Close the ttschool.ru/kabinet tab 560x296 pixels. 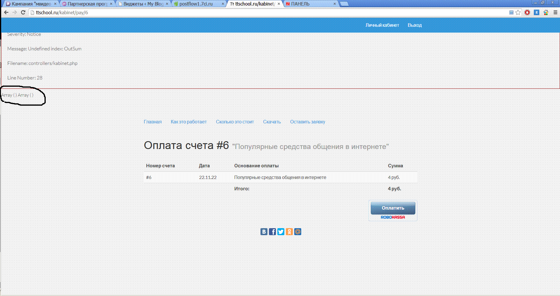tap(279, 4)
